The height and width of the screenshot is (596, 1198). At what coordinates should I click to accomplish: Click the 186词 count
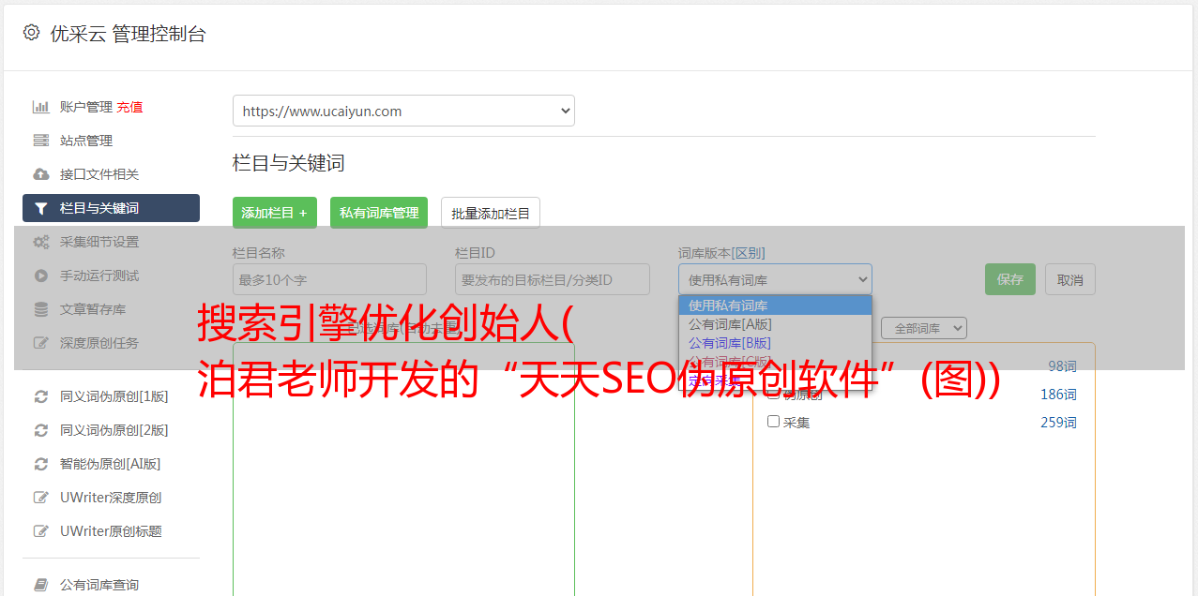click(x=1058, y=395)
